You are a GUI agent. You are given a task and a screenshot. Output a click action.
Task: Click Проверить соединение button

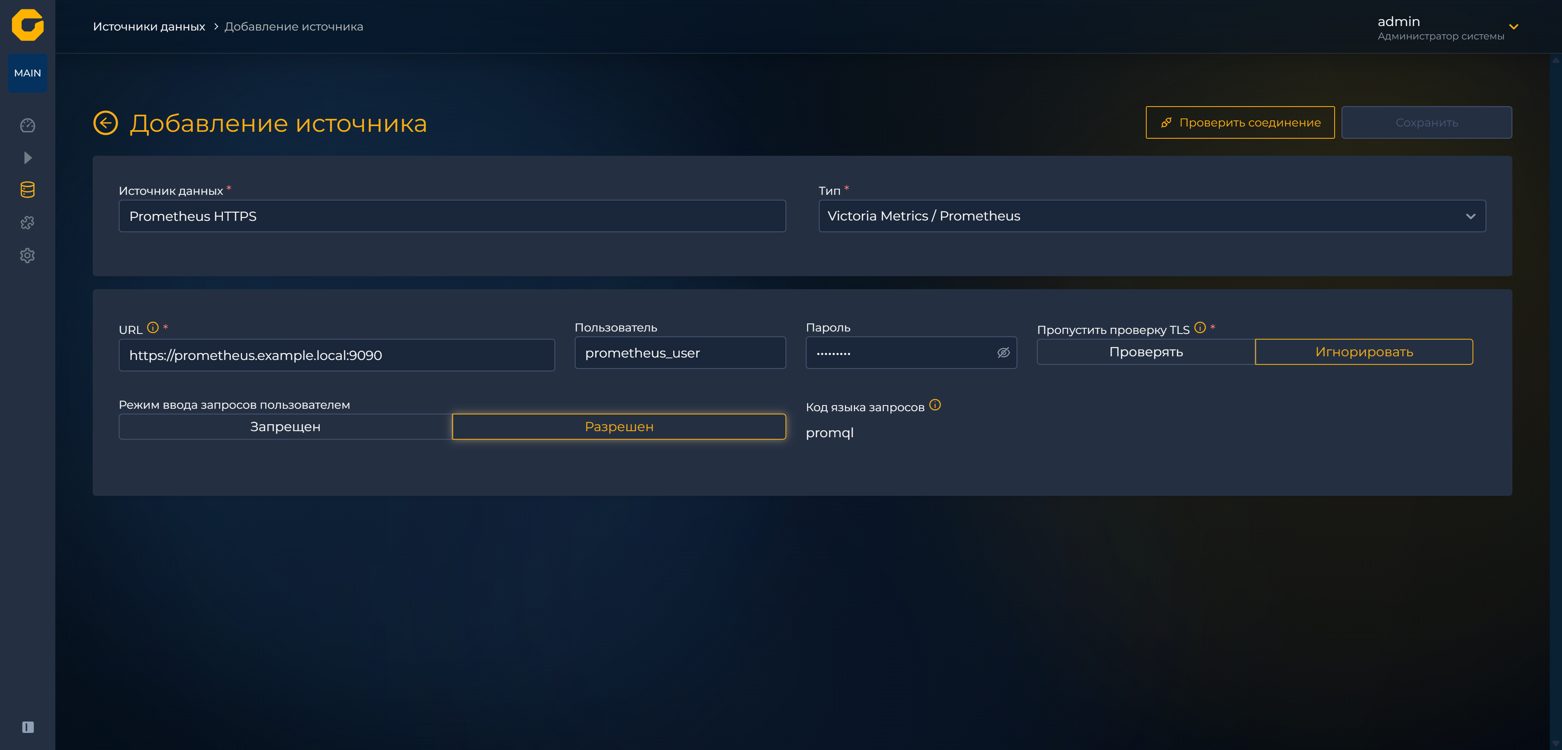pyautogui.click(x=1240, y=122)
